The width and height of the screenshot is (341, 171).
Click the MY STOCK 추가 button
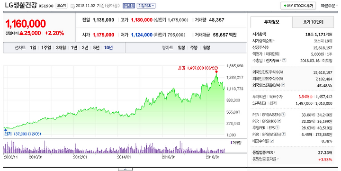[298, 6]
